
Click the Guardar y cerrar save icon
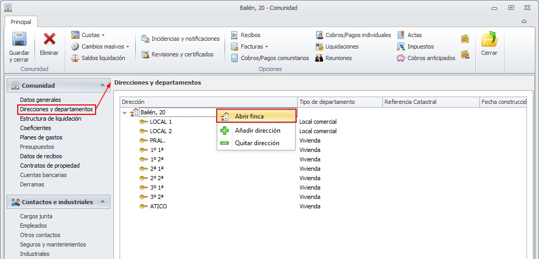(19, 39)
